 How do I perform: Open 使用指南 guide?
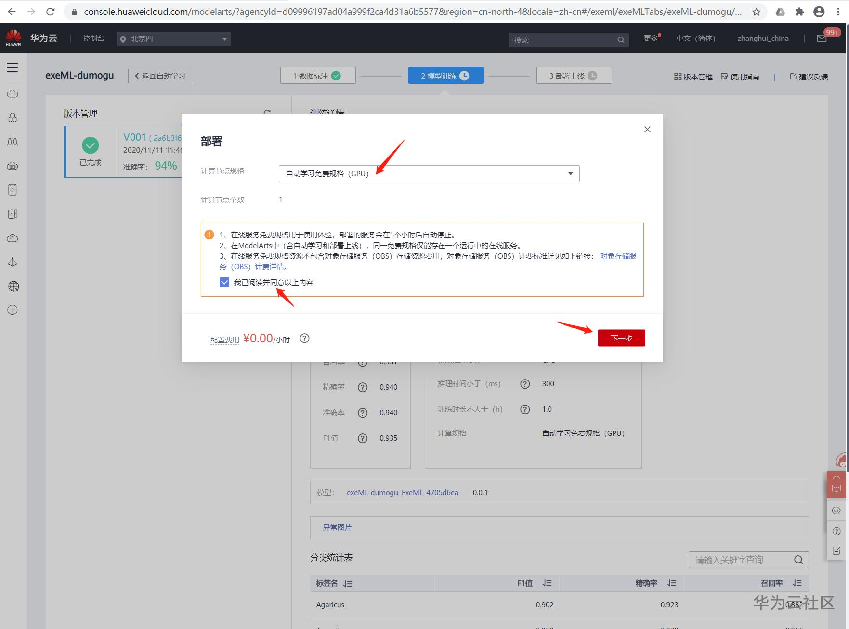point(740,77)
